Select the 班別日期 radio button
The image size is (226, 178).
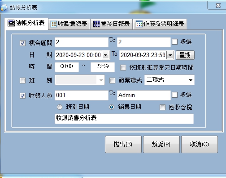point(60,107)
